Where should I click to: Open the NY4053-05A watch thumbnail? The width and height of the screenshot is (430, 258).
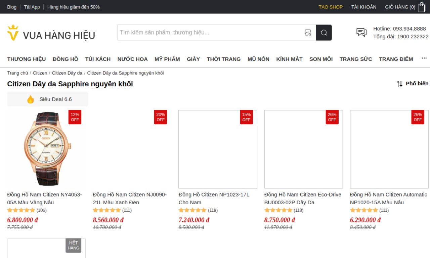47,149
